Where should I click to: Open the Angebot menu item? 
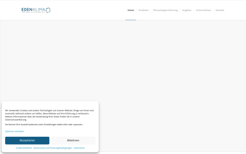click(x=187, y=10)
